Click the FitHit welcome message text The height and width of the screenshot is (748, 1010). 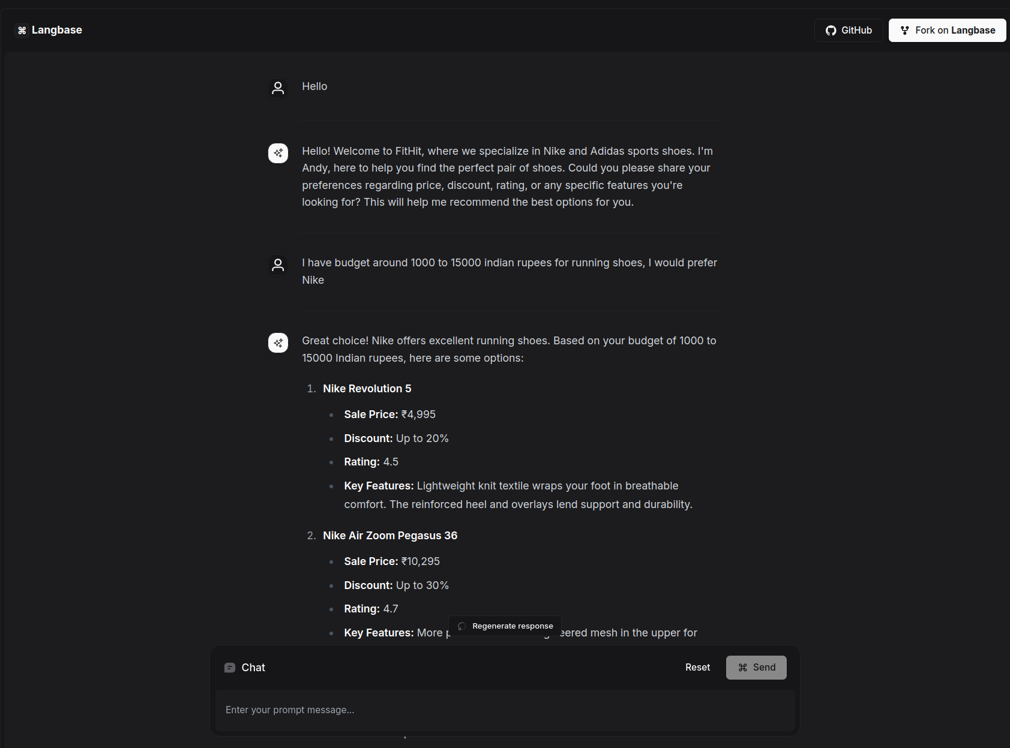click(508, 176)
